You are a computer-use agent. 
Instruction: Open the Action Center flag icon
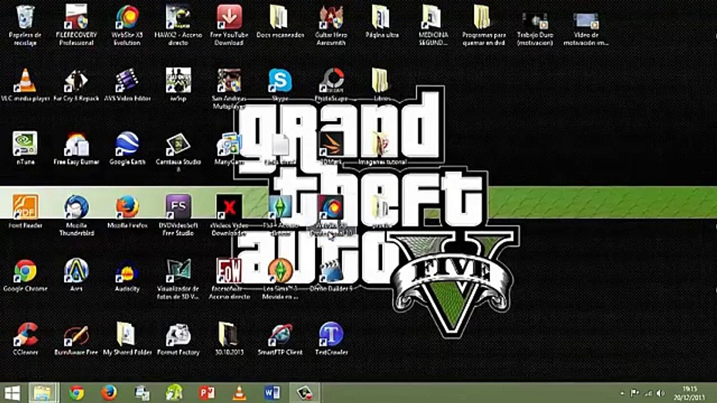point(635,393)
